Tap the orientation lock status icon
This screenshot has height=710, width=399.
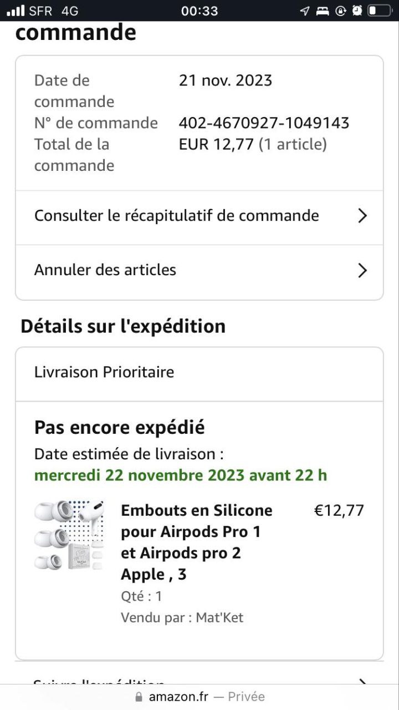point(341,11)
